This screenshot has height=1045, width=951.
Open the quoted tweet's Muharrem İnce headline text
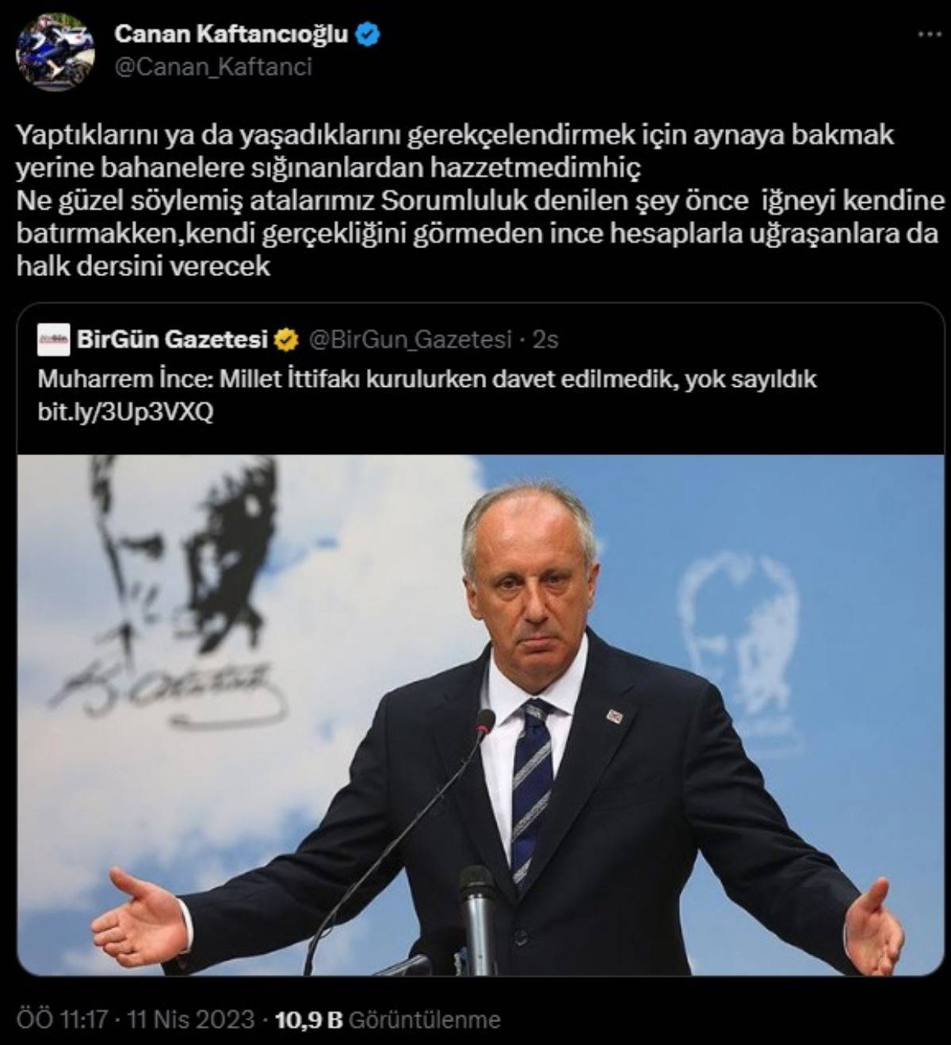(x=427, y=380)
